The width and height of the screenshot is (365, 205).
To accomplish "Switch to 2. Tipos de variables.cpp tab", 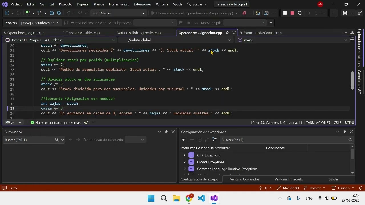I will coord(81,33).
